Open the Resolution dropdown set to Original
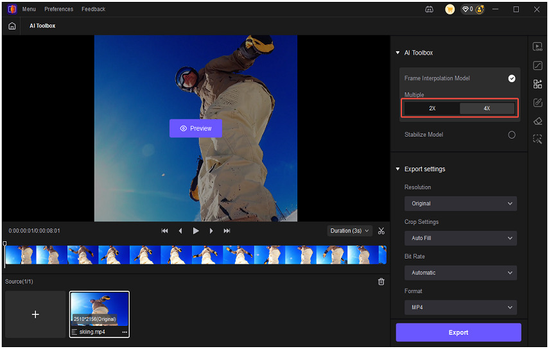The height and width of the screenshot is (349, 549). point(460,203)
